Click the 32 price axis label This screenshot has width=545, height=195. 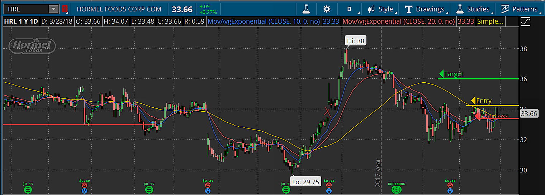pyautogui.click(x=523, y=140)
